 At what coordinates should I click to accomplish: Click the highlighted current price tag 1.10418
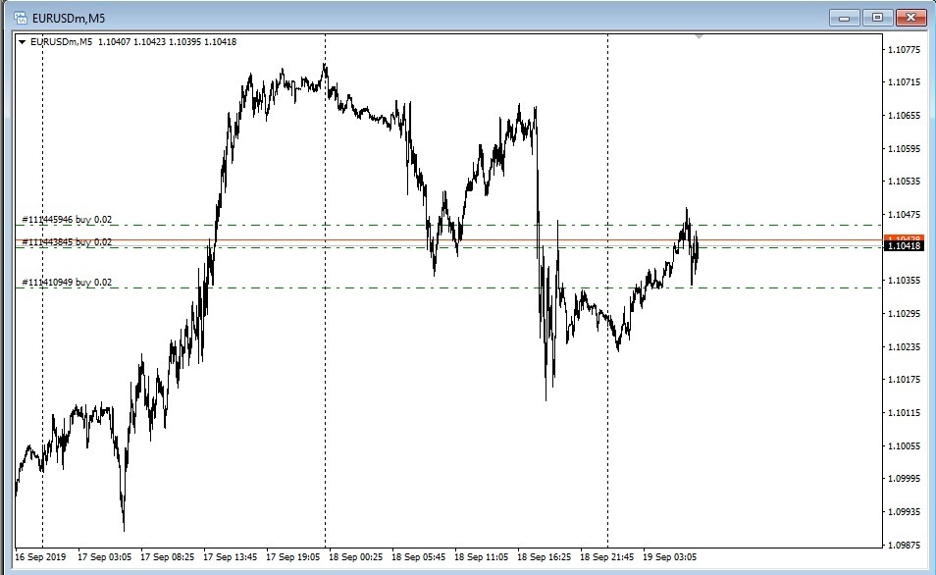click(x=903, y=247)
